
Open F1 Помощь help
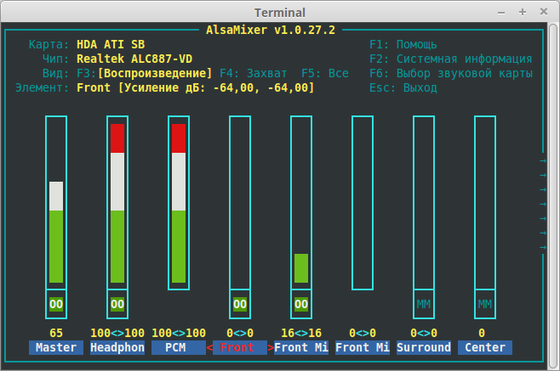coord(403,45)
